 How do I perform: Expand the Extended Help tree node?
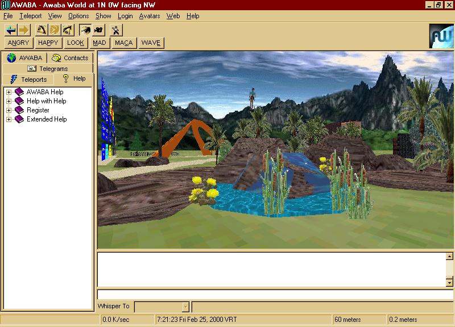pyautogui.click(x=9, y=119)
